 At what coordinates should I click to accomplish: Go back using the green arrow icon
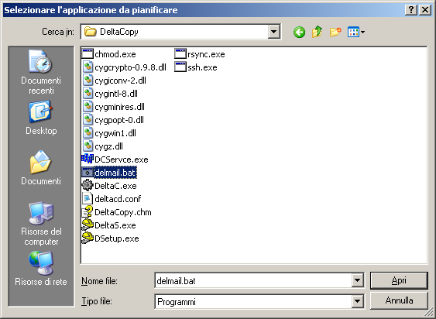299,32
